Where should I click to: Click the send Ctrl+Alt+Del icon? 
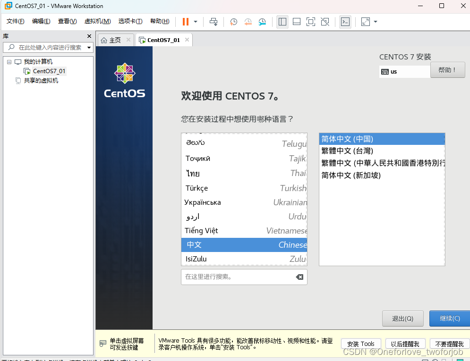214,22
